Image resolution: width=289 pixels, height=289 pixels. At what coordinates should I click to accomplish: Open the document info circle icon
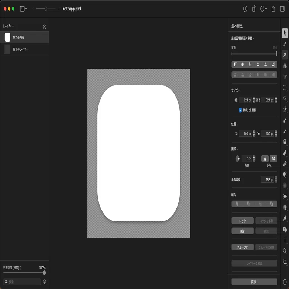pyautogui.click(x=245, y=9)
